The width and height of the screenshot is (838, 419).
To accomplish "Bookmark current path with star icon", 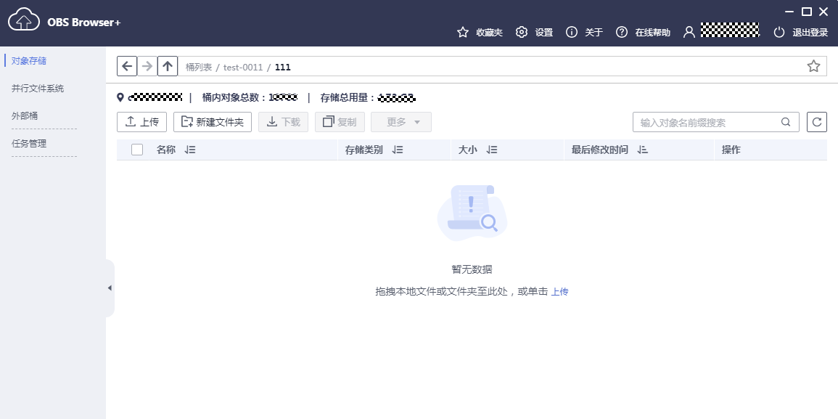I will pyautogui.click(x=813, y=67).
